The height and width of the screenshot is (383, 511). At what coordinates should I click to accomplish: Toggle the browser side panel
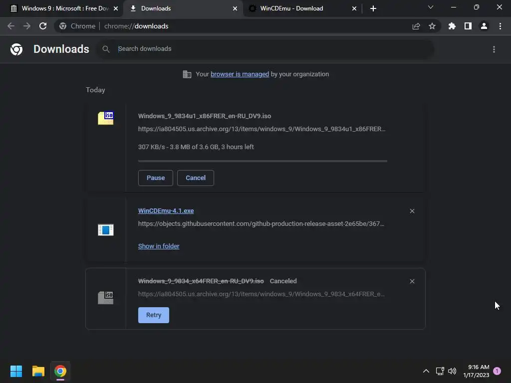(468, 26)
